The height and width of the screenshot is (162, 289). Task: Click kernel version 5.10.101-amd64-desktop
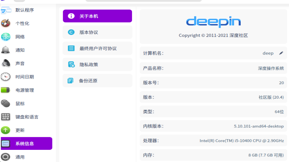[259, 126]
